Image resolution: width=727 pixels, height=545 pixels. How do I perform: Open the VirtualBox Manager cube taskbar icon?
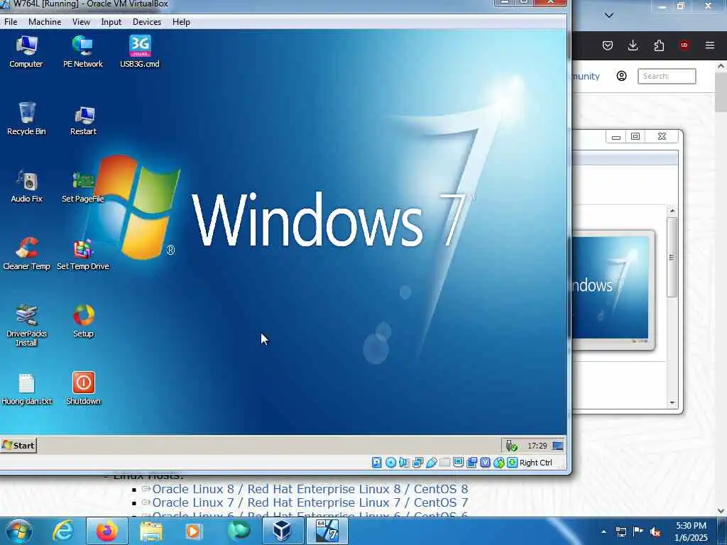[x=283, y=531]
